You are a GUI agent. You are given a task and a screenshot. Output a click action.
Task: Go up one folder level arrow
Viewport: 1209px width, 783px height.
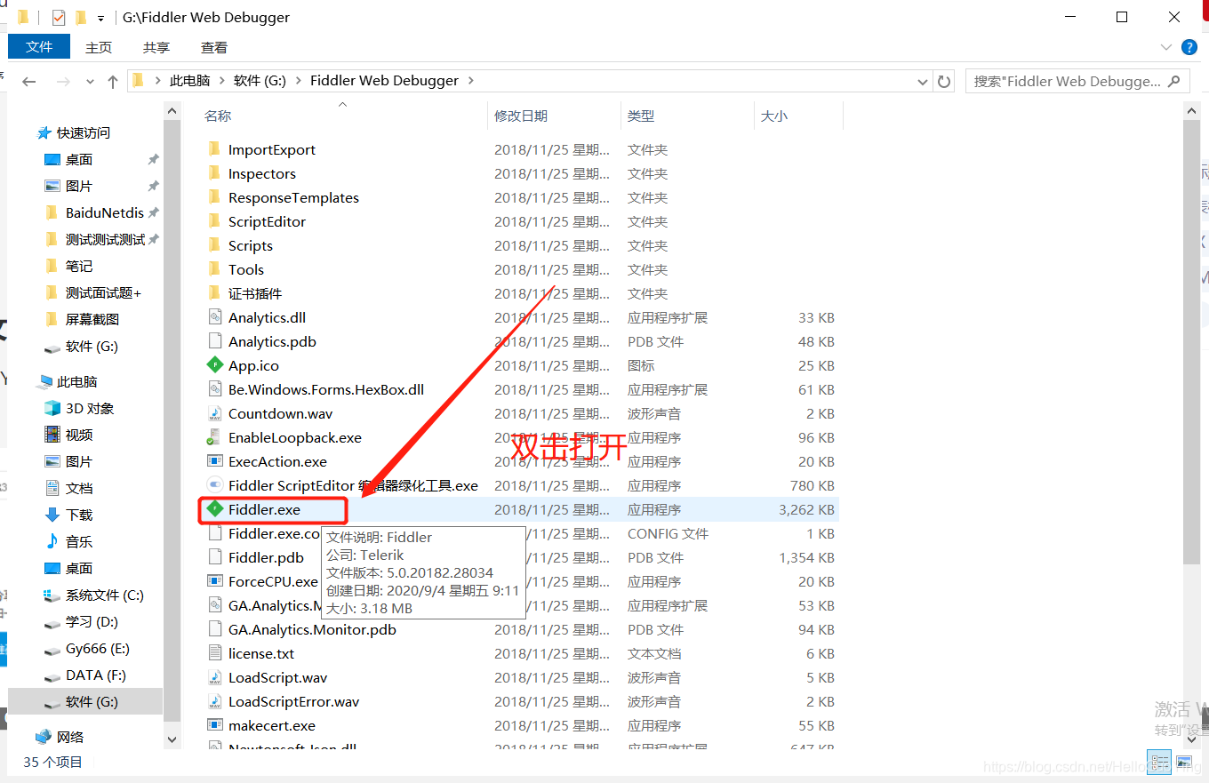[x=113, y=81]
